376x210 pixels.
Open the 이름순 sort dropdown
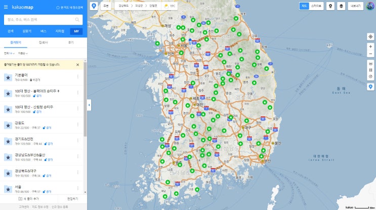(x=23, y=53)
